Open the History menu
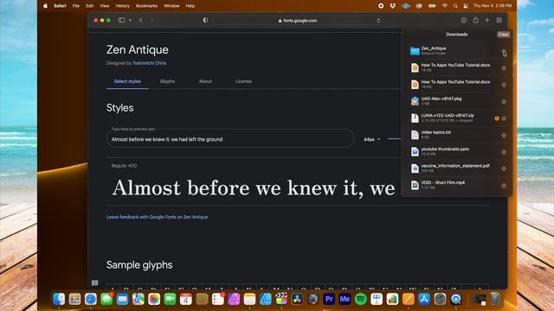Viewport: 554px width, 311px height. [123, 6]
